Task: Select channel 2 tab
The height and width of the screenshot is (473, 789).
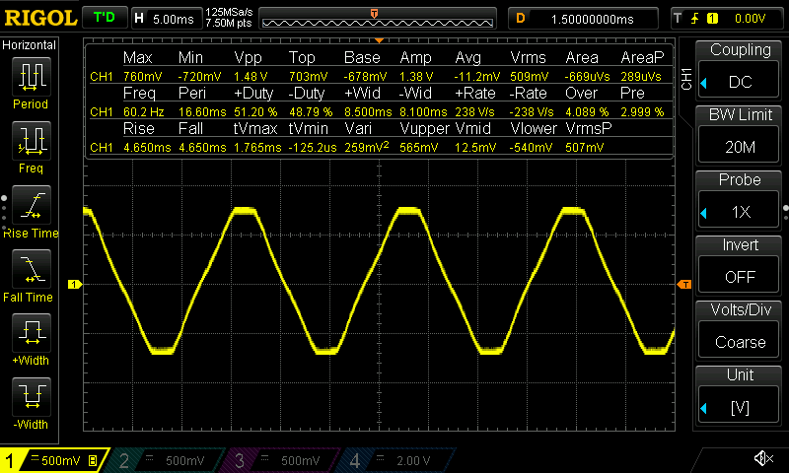Action: 165,460
